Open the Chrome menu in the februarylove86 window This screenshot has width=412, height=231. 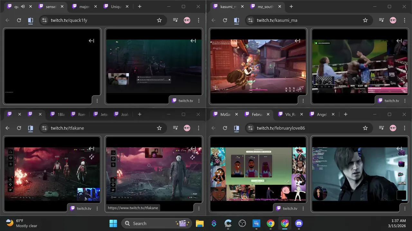click(405, 128)
